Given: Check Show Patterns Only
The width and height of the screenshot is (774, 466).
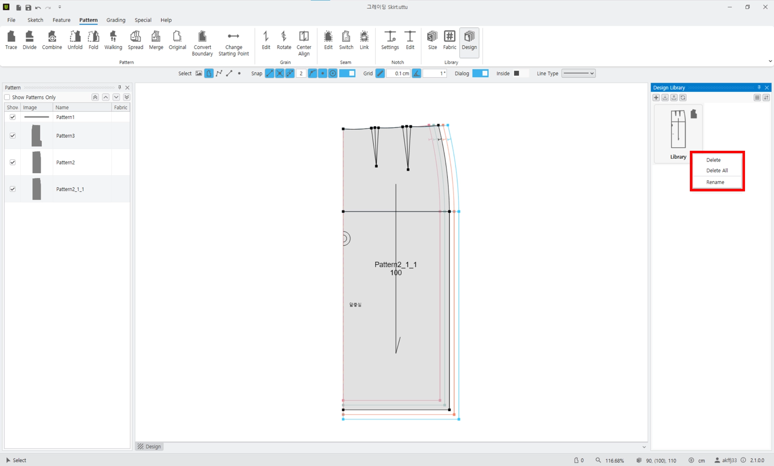Looking at the screenshot, I should pyautogui.click(x=7, y=97).
